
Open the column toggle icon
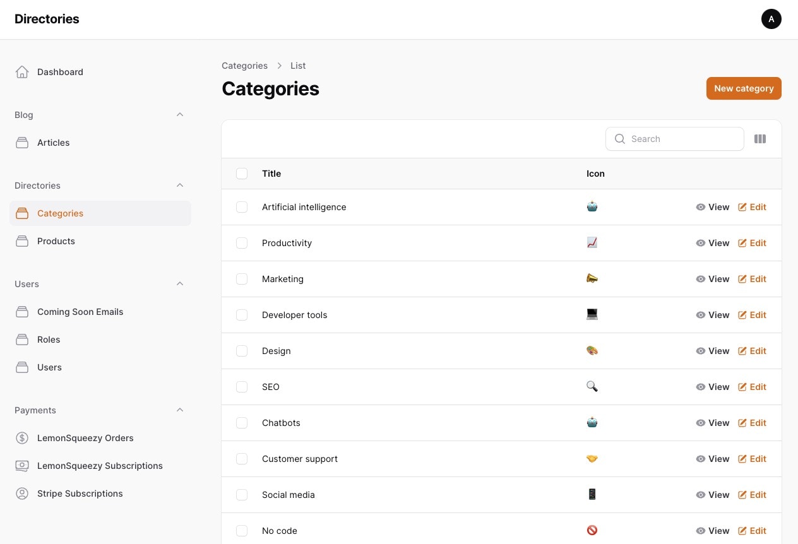[x=760, y=139]
